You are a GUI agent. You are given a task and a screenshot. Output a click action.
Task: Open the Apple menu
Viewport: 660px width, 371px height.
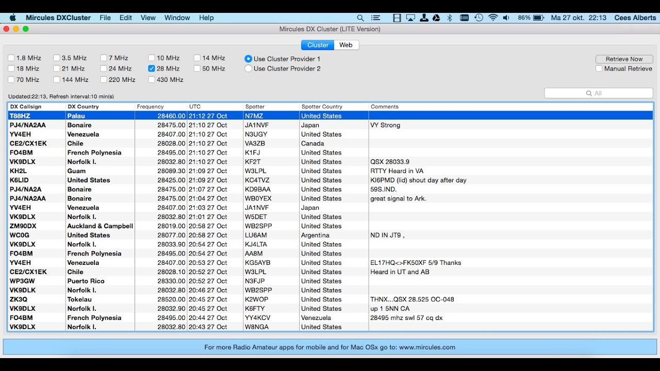click(x=13, y=18)
